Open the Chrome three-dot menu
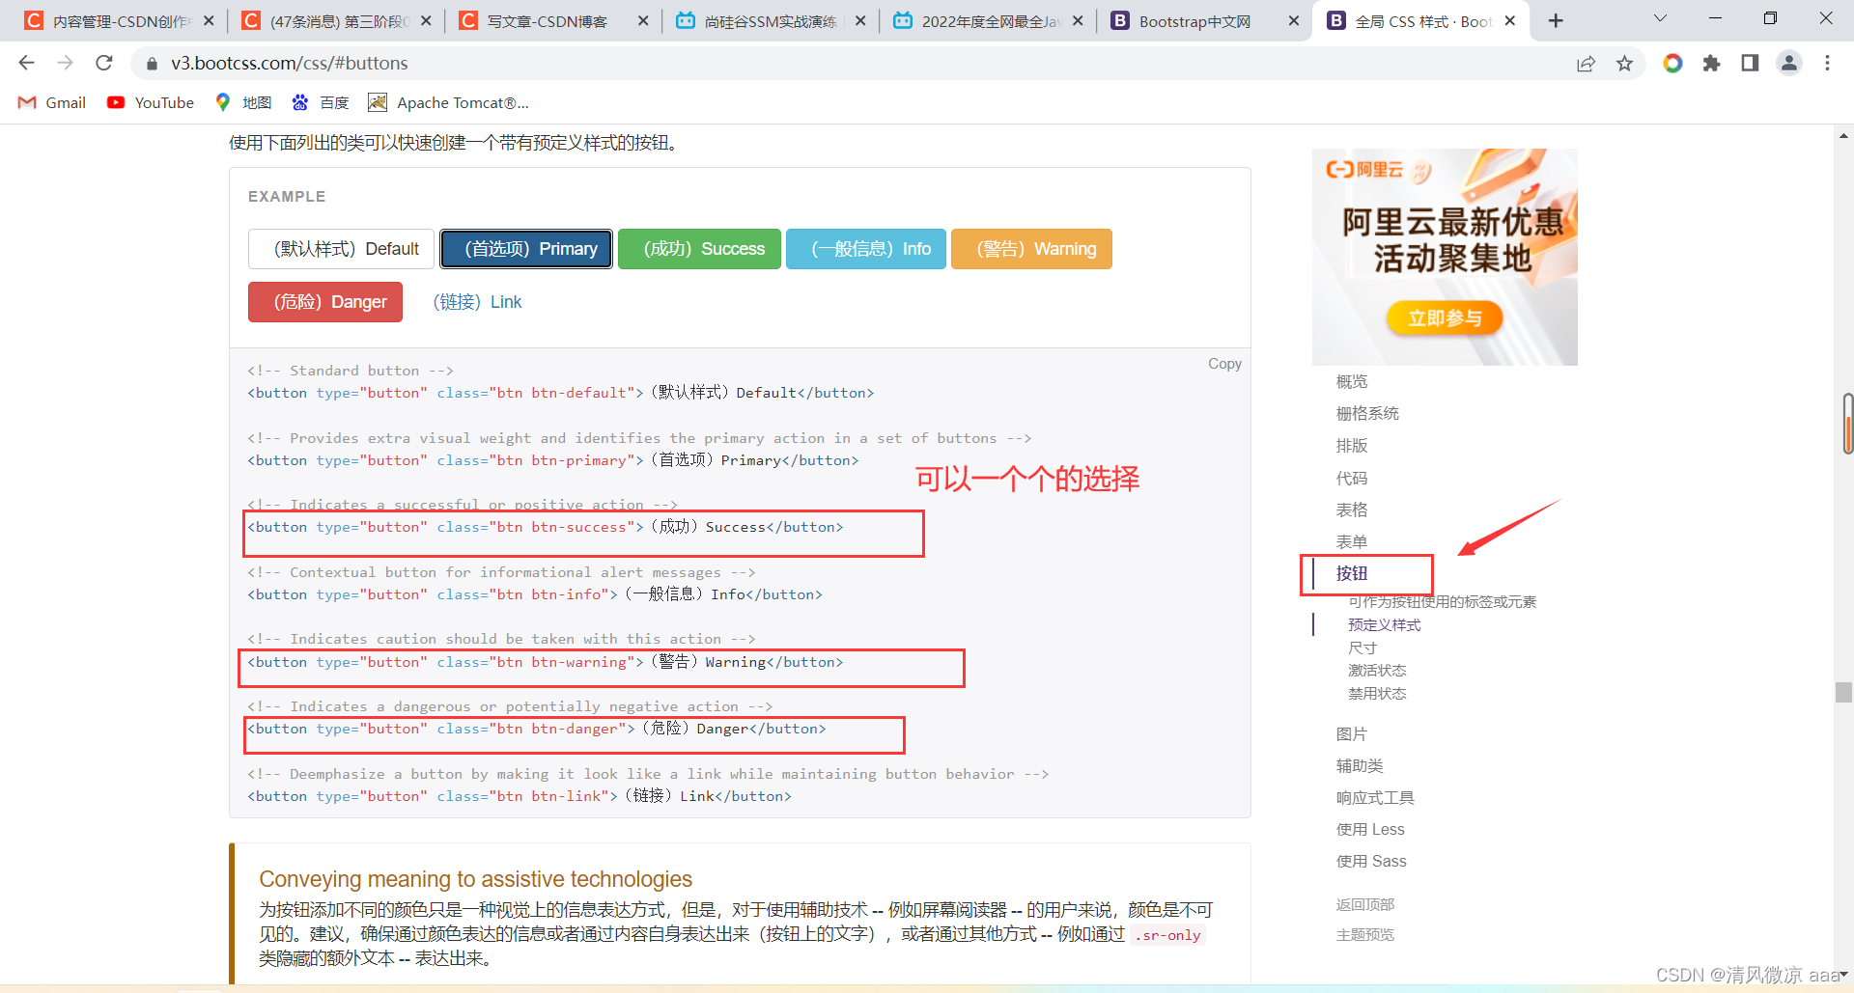 point(1827,63)
